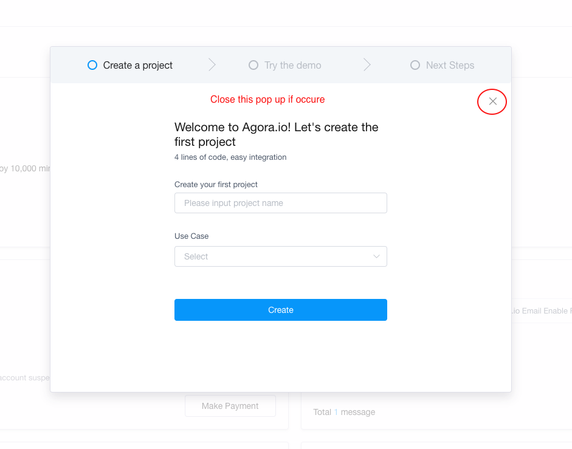Go to the Next Steps step label

450,65
